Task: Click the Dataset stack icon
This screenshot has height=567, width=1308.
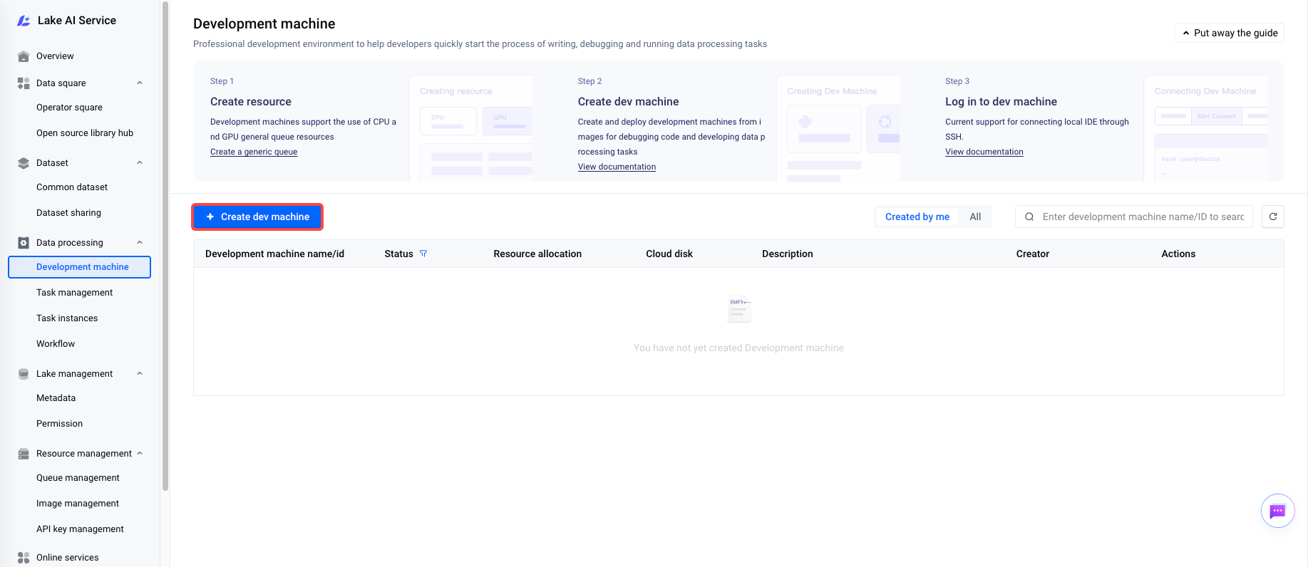Action: pos(24,163)
